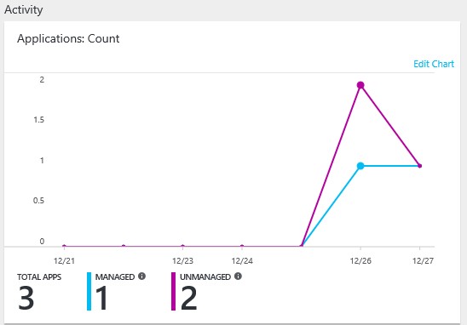
Task: Click the UNMANAGED legend label
Action: click(x=205, y=277)
